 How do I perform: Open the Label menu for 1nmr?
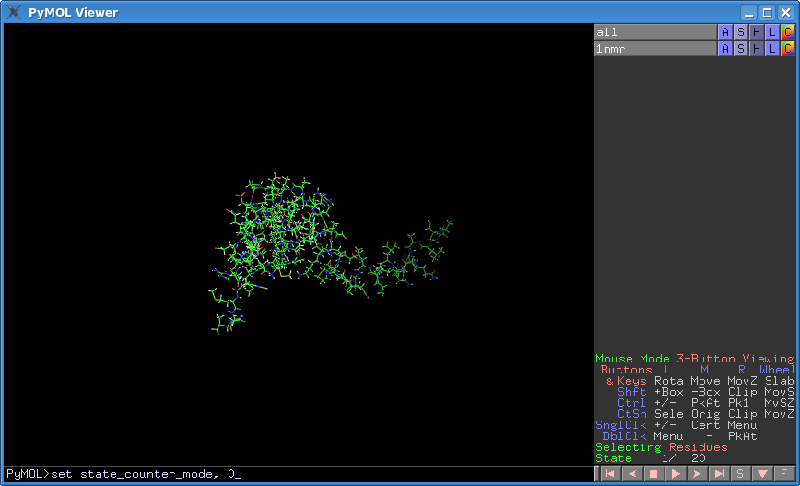[x=771, y=48]
